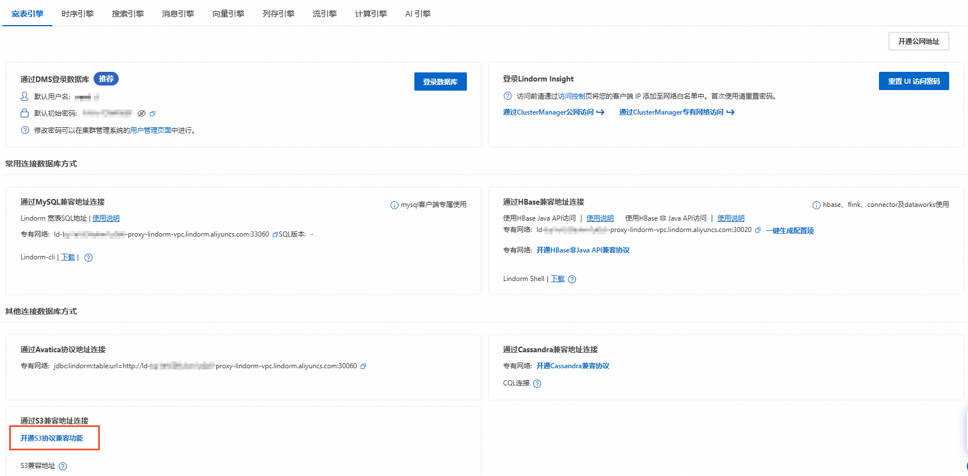This screenshot has height=476, width=968.
Task: Click HBase address ending in :30020
Action: coord(644,230)
